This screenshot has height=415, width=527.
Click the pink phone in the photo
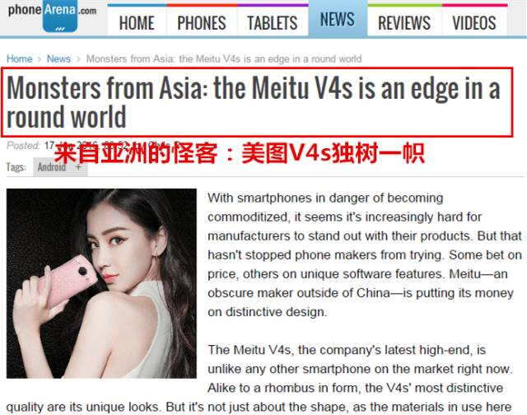69,280
